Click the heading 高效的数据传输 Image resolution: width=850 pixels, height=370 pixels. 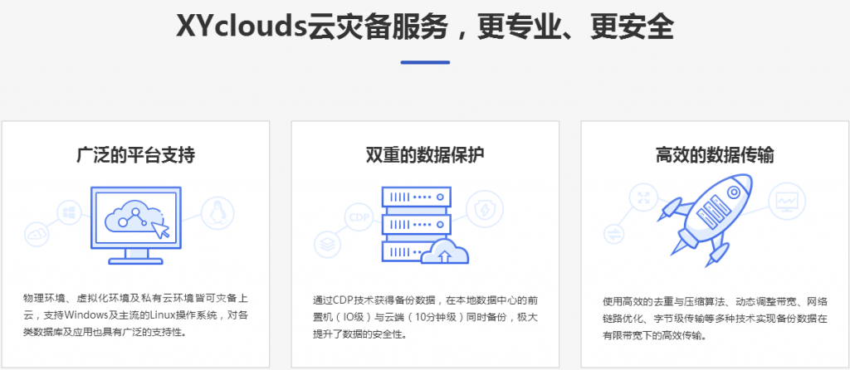(x=715, y=156)
